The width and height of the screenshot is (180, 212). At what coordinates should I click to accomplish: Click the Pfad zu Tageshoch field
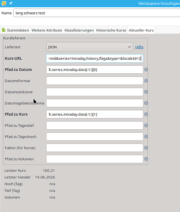[x=95, y=137]
